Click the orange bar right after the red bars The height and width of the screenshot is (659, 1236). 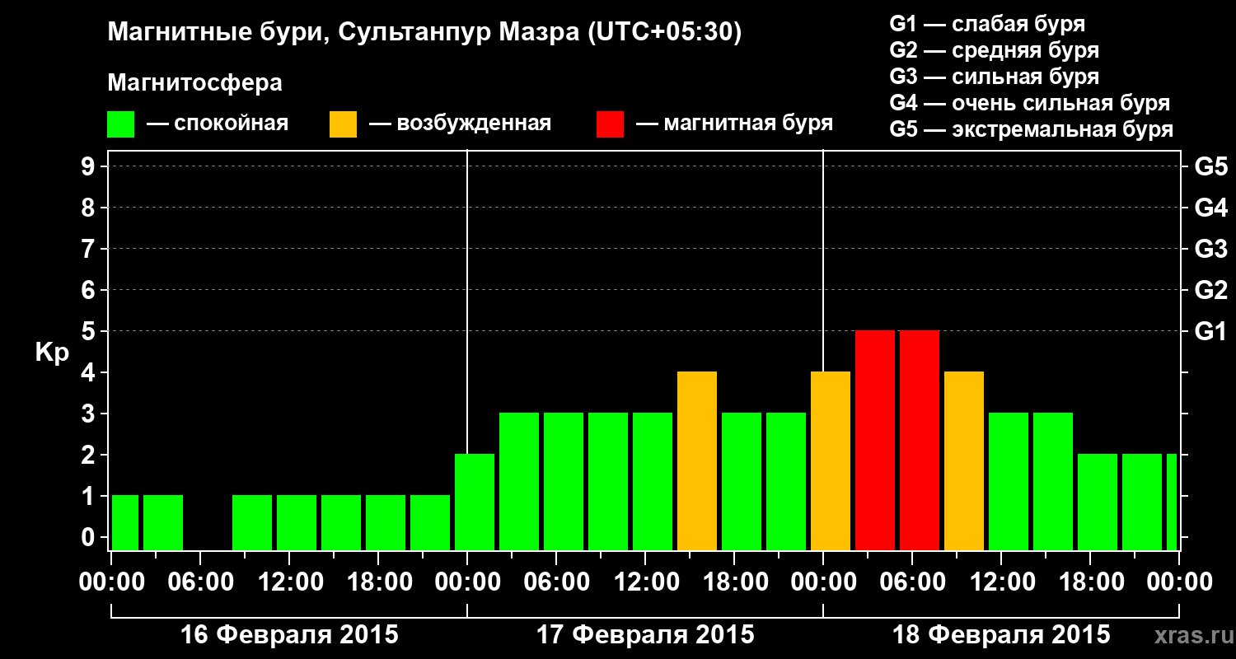click(964, 460)
